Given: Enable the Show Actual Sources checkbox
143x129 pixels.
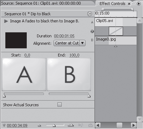Looking at the screenshot, I should [x=60, y=104].
